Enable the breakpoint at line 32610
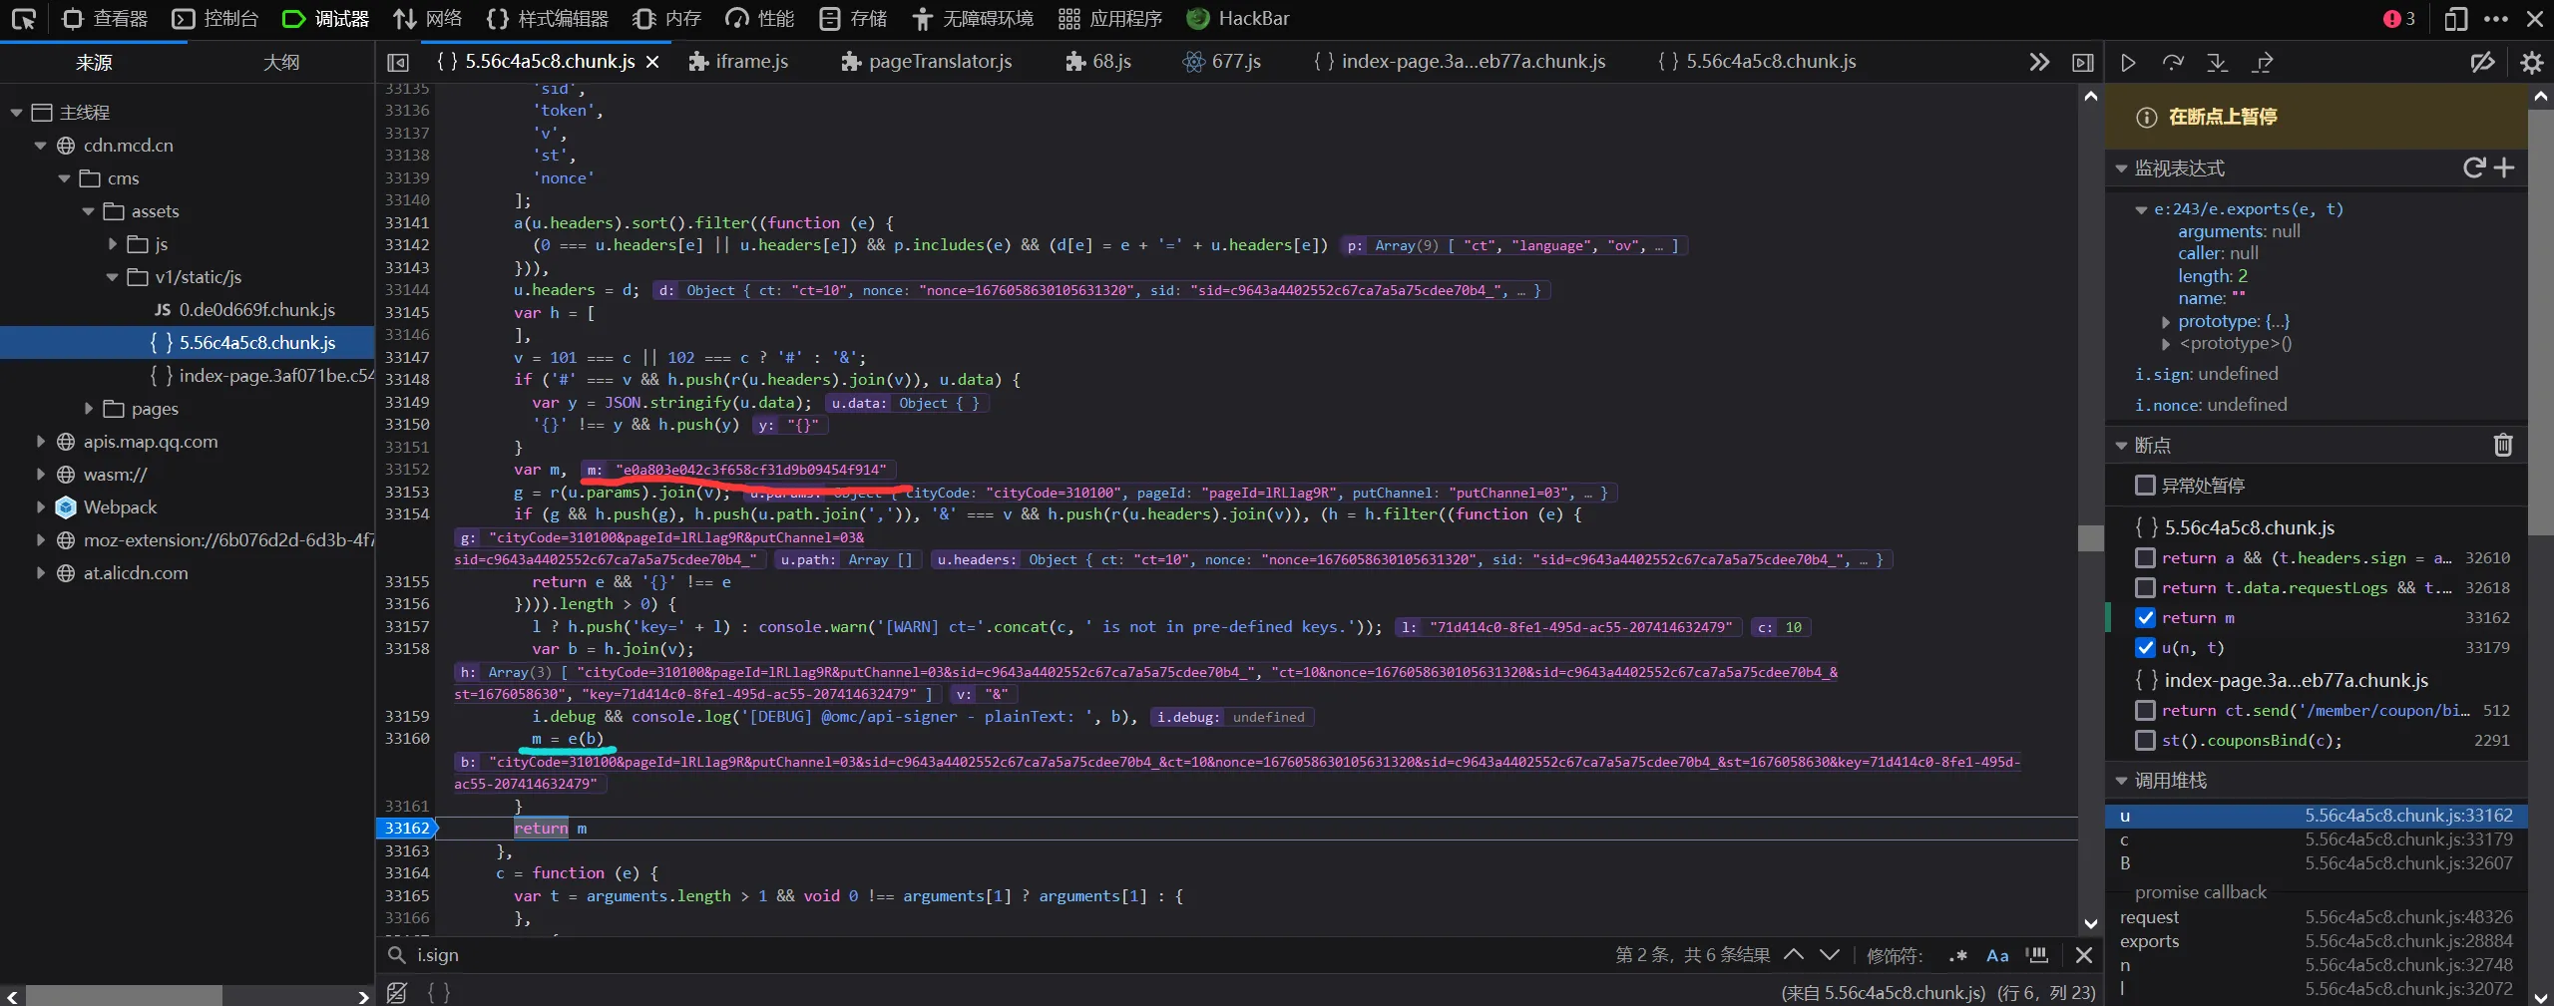 [2145, 557]
